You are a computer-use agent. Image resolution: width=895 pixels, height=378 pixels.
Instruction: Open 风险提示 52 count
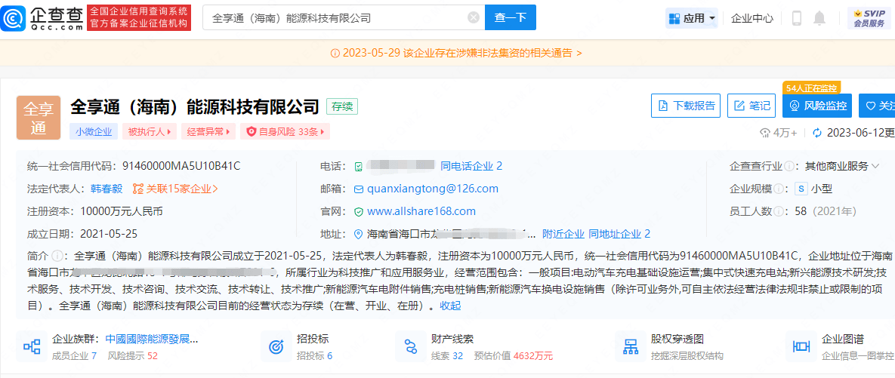tap(132, 356)
